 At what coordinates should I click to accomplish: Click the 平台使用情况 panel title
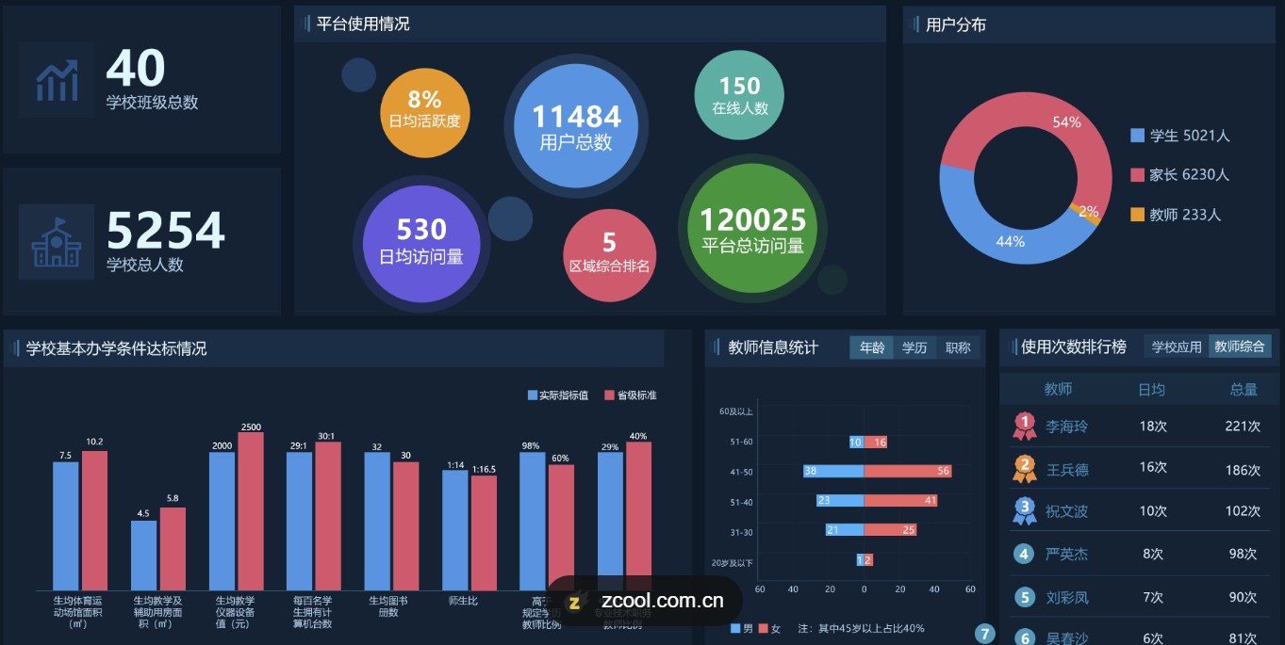363,24
